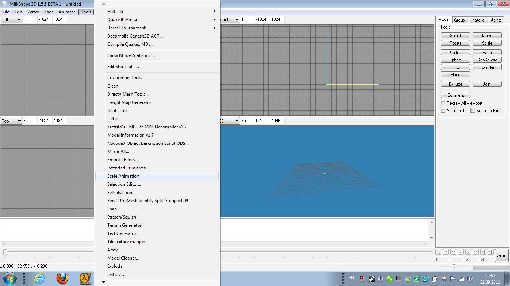Go to previous keyframe button
Image resolution: width=510 pixels, height=286 pixels.
click(446, 252)
